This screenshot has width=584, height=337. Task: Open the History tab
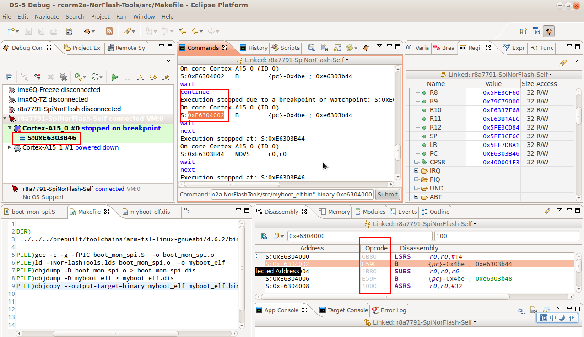(x=254, y=48)
